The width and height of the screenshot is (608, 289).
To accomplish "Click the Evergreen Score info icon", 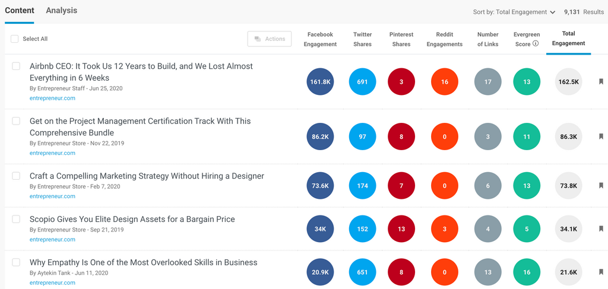I will click(x=536, y=44).
